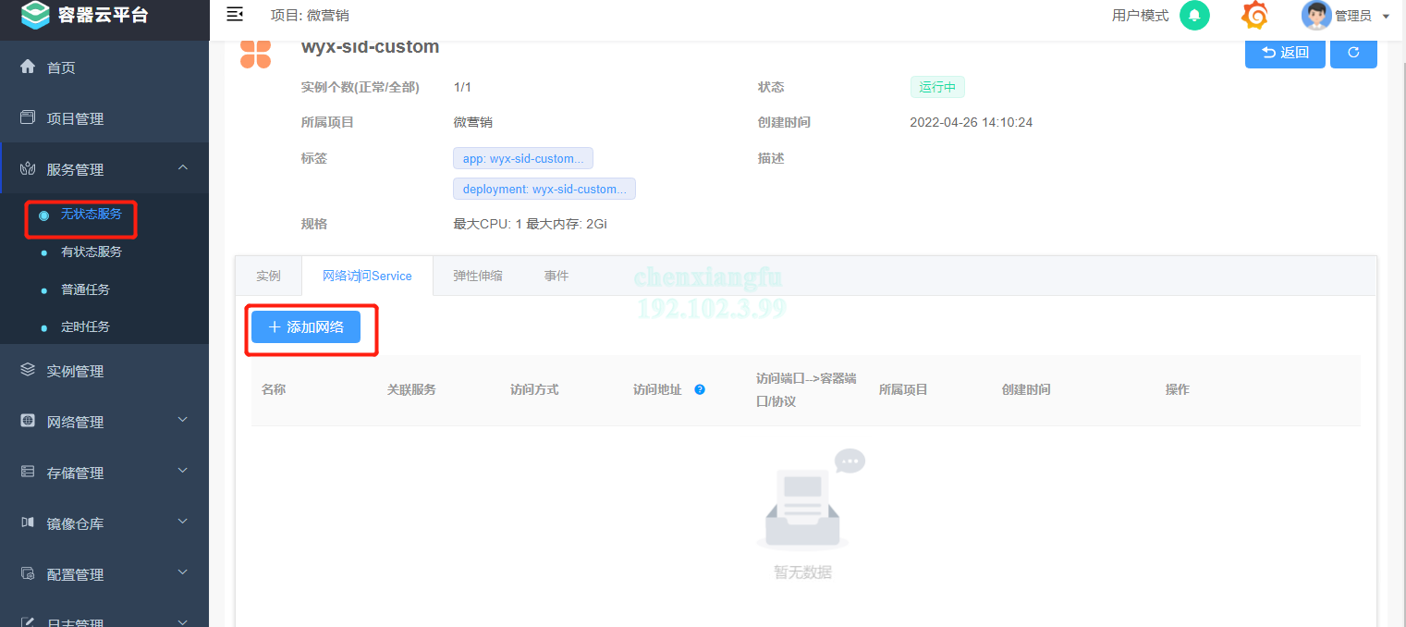This screenshot has width=1406, height=627.
Task: Click the 名称 column header
Action: coord(274,389)
